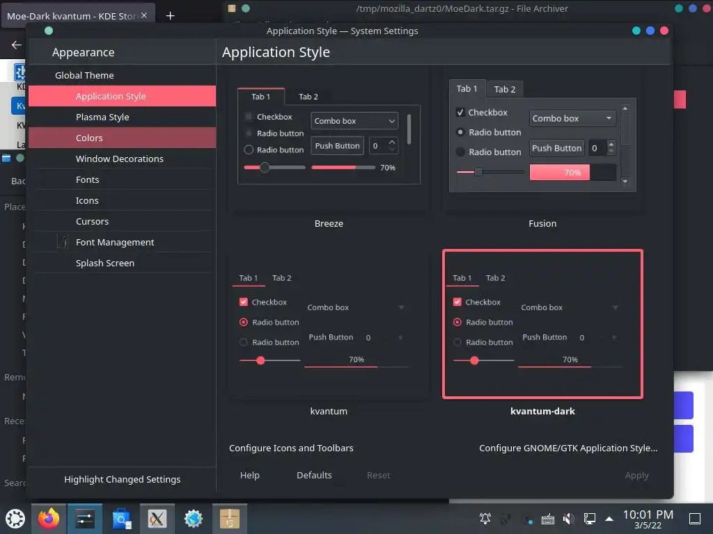This screenshot has height=534, width=713.
Task: Click the Font Management icon
Action: 63,242
